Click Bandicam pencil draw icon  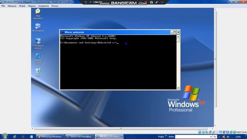tap(157, 2)
